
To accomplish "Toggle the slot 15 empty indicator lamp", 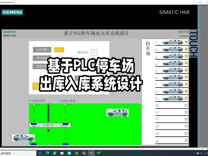I will (x=186, y=140).
